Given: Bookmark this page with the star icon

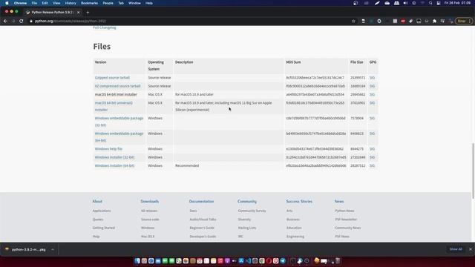Looking at the screenshot, I should point(353,22).
